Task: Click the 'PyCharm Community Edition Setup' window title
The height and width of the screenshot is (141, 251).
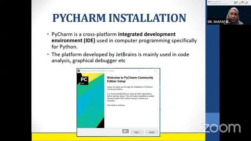Action: 98,70
